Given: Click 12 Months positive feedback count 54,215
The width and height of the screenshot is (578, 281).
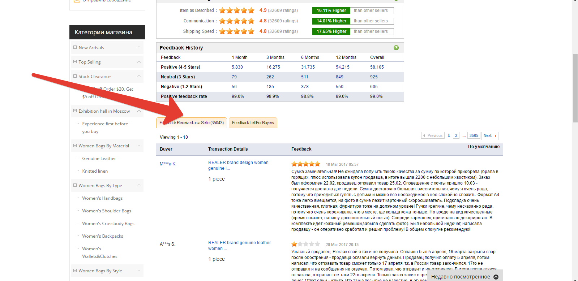Looking at the screenshot, I should click(x=343, y=67).
